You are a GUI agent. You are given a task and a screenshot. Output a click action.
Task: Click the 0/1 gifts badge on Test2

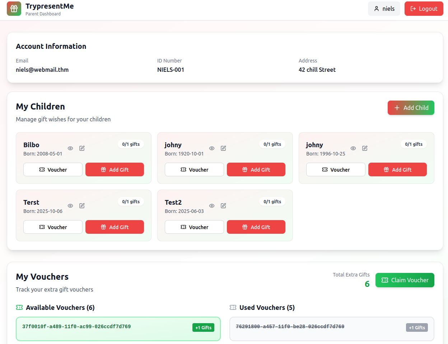[272, 202]
